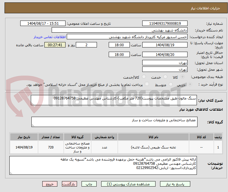
Task: Click the تعداد / مقدار column header
Action: click(x=51, y=137)
